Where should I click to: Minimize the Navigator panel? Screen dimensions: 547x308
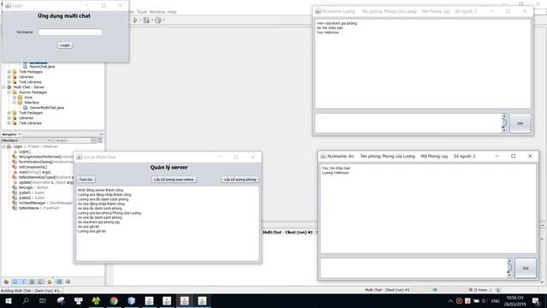click(x=101, y=134)
